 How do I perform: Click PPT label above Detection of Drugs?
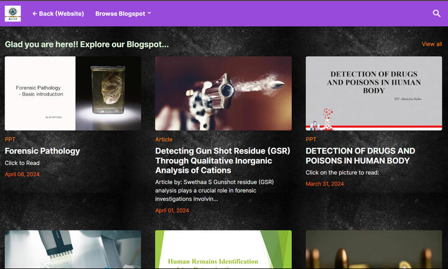click(311, 140)
